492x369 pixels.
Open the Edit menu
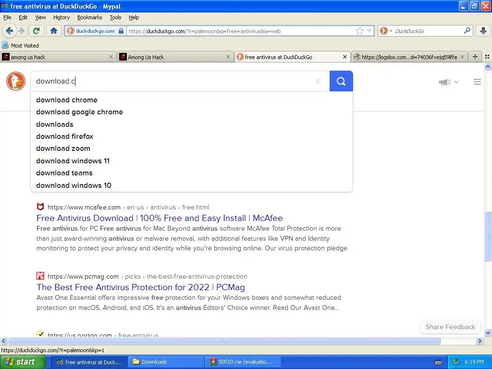pyautogui.click(x=23, y=17)
